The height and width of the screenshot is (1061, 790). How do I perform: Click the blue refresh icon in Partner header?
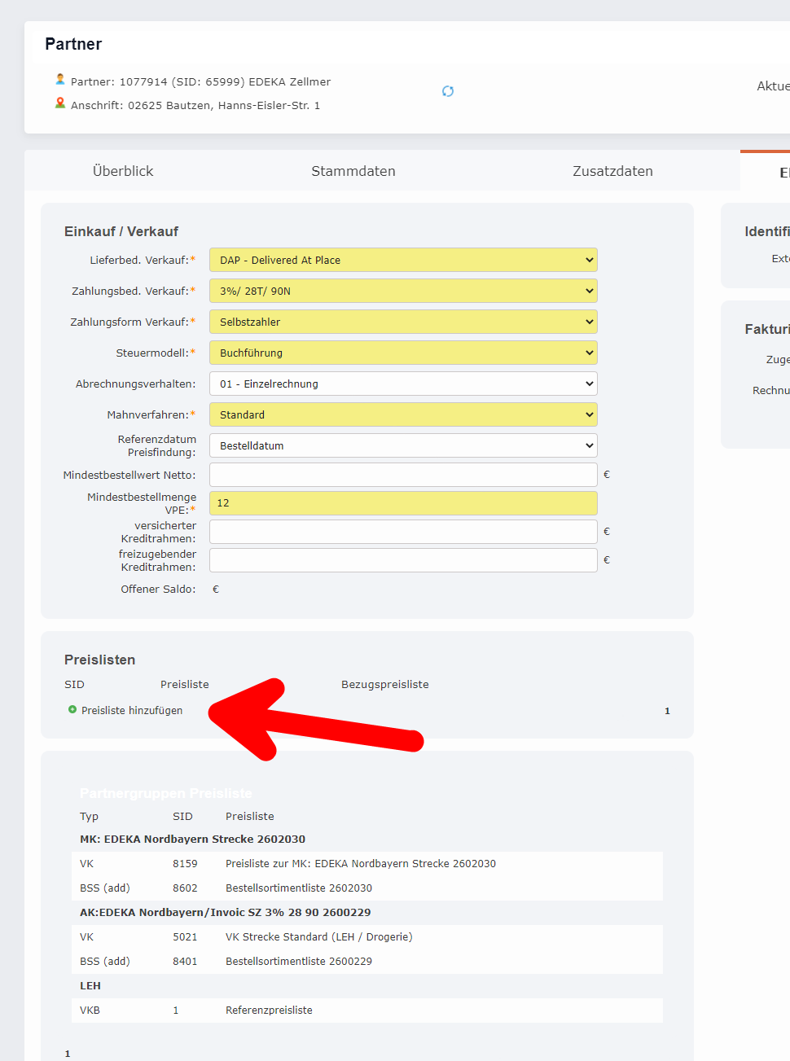pos(448,91)
